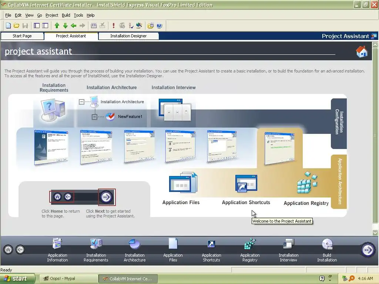Viewport: 379px width, 284px height.
Task: Click the Installation Requirements computer icon
Action: (x=53, y=110)
